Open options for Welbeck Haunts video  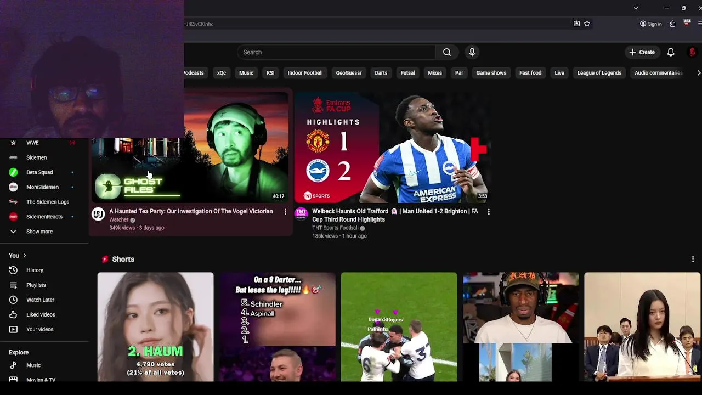click(489, 212)
